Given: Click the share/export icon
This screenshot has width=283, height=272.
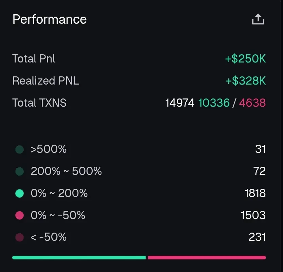Looking at the screenshot, I should tap(258, 19).
